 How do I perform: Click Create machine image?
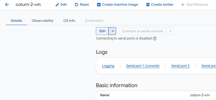tap(117, 5)
